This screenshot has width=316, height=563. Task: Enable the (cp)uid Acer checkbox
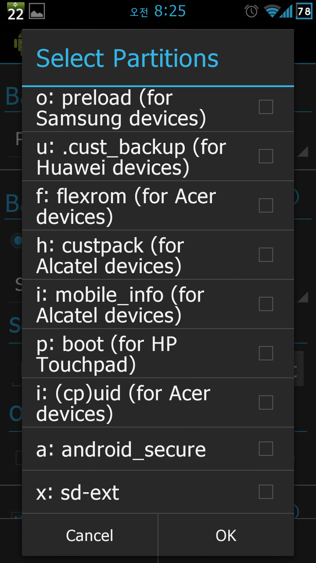266,402
